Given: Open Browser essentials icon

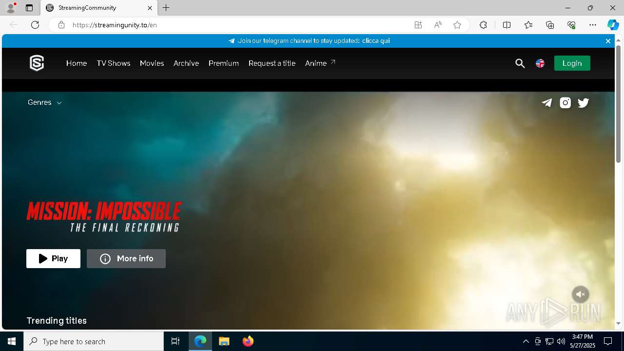Looking at the screenshot, I should [x=572, y=25].
